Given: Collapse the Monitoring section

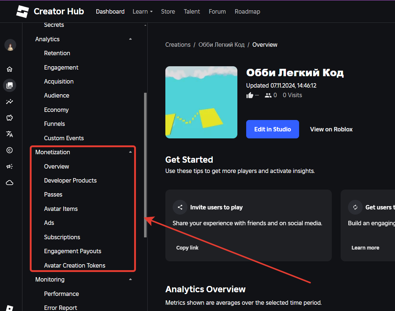Looking at the screenshot, I should coord(130,279).
